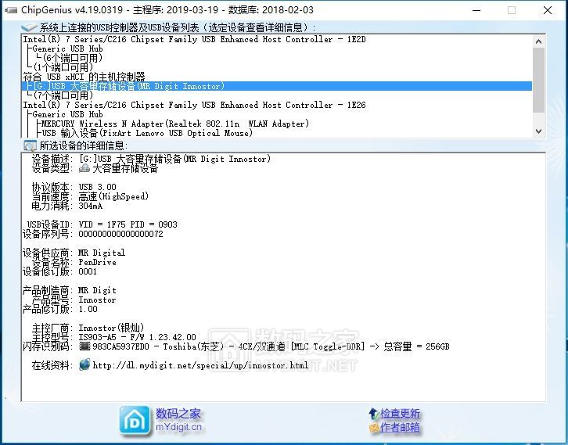Click the flash chip icon beside 983CA5937ED0
The height and width of the screenshot is (445, 568).
[x=84, y=346]
